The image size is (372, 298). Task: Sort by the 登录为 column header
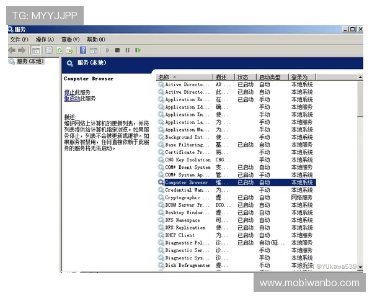302,77
